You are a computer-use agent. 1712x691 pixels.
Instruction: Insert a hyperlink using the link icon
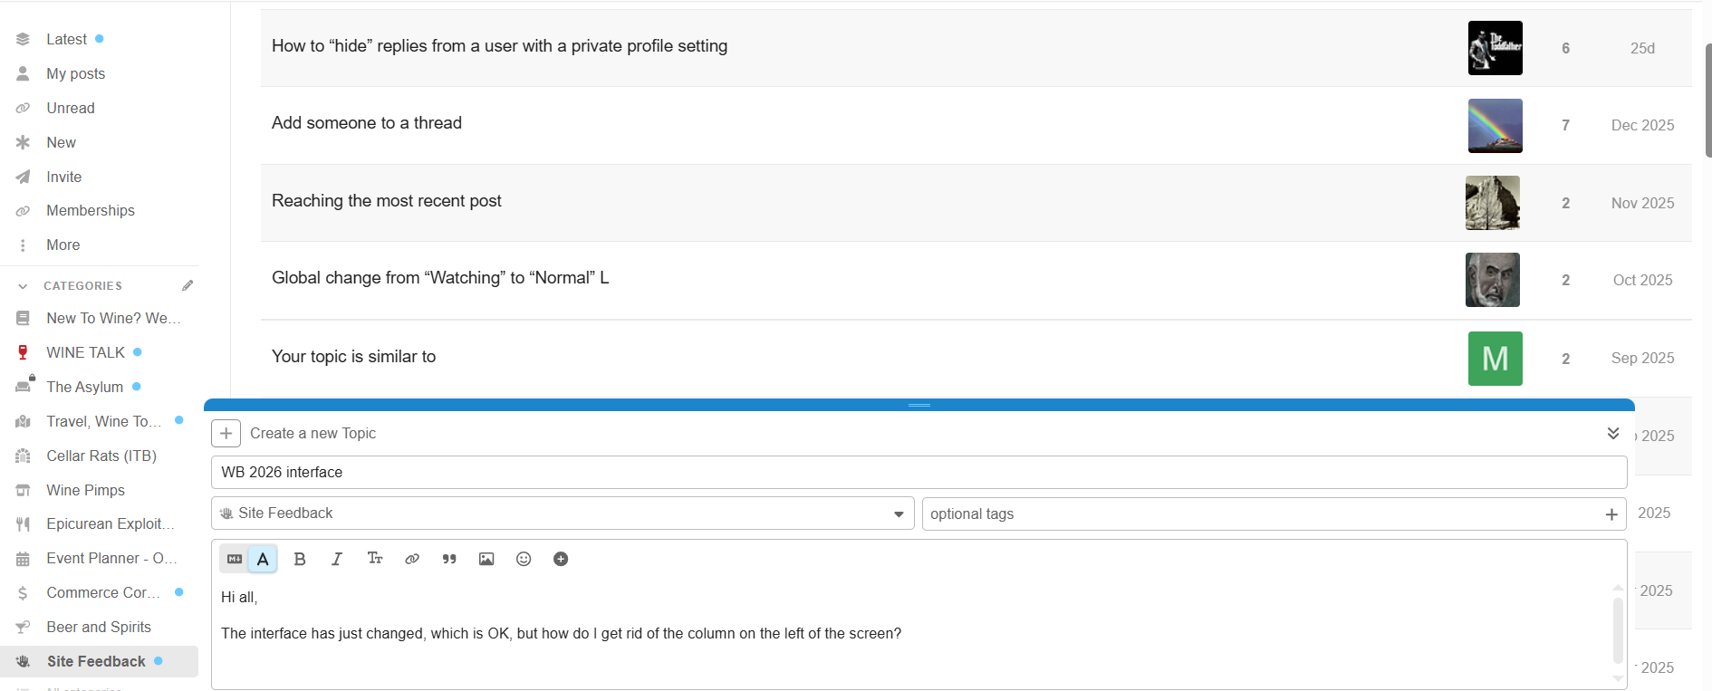pos(412,559)
